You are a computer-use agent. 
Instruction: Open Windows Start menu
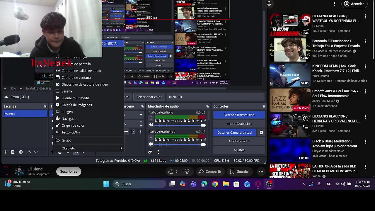click(106, 184)
